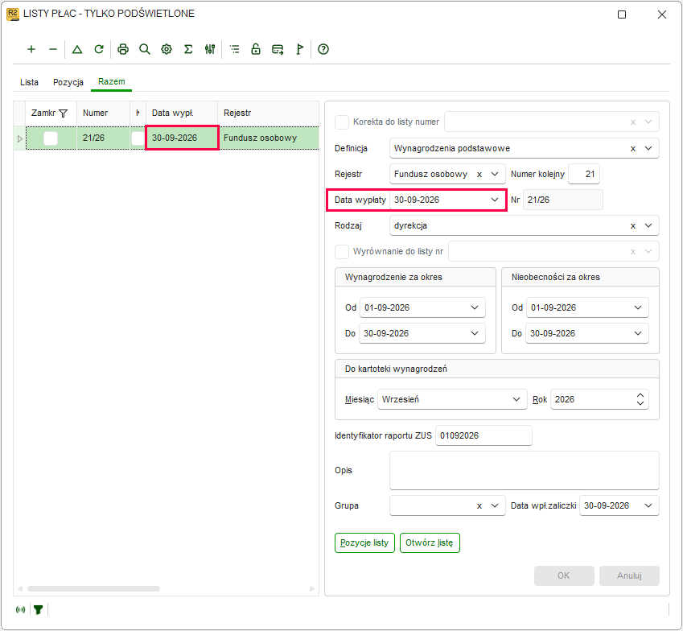Click the card with arrow transfer icon

tap(278, 49)
